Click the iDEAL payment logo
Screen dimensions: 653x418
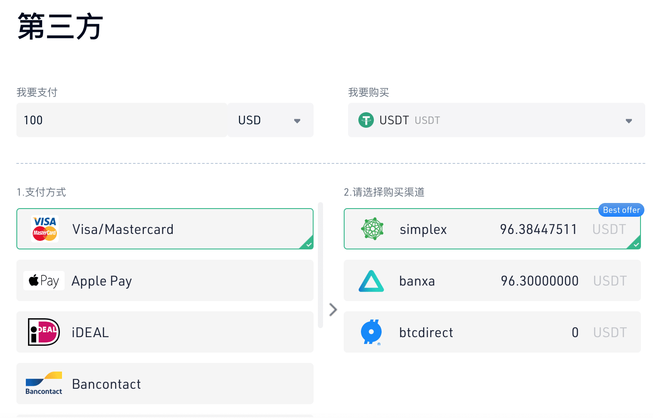(43, 332)
